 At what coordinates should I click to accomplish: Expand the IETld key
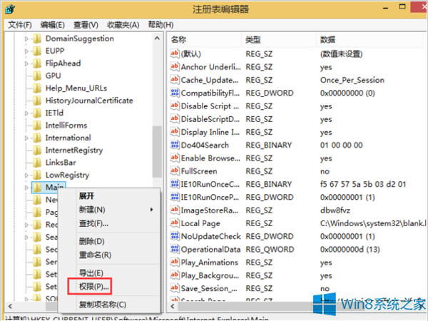[26, 113]
